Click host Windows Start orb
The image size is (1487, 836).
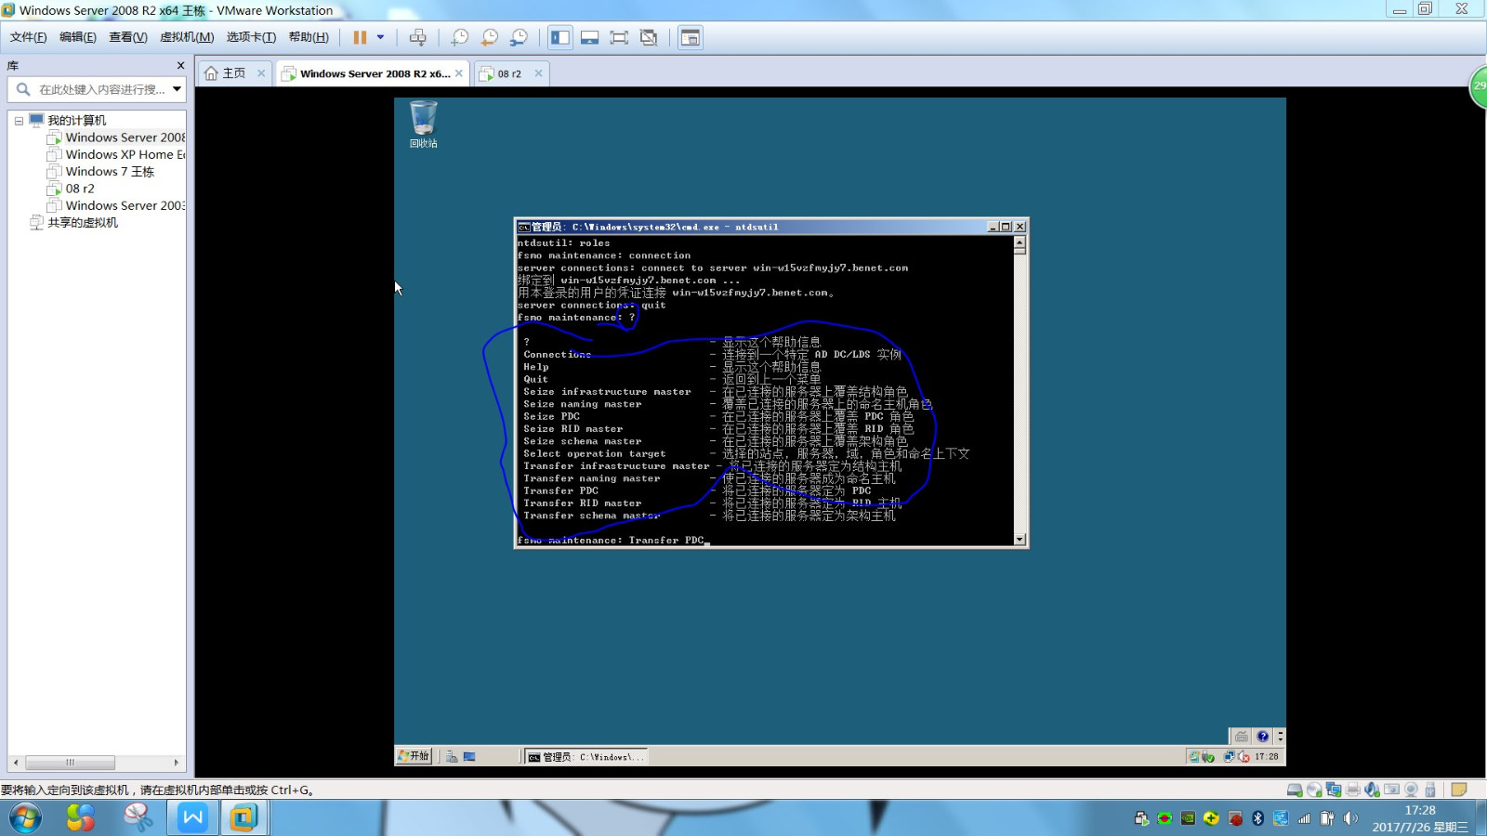tap(25, 818)
